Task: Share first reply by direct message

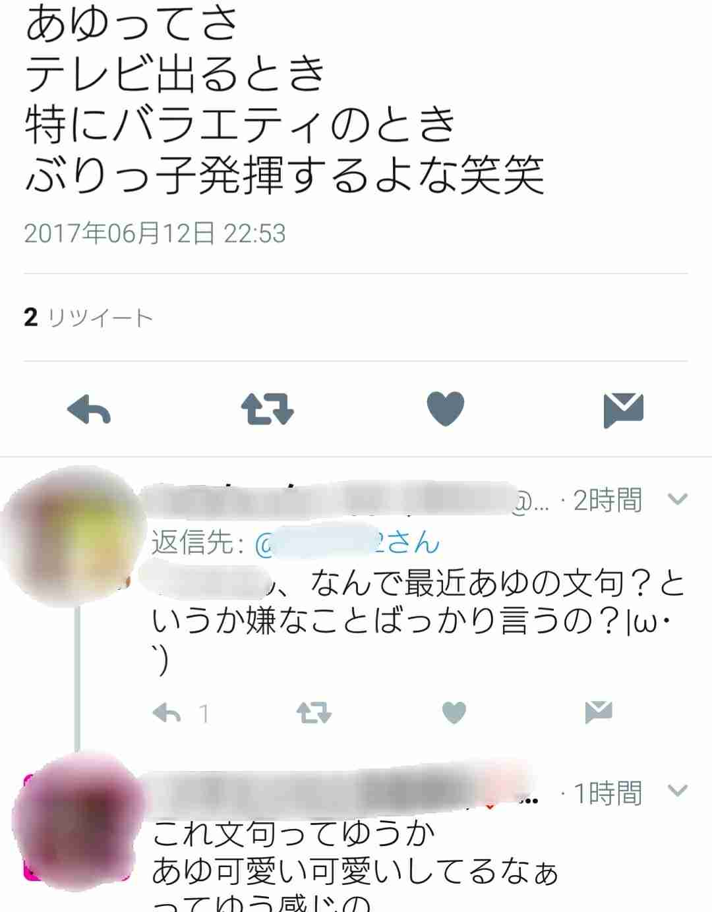Action: 599,712
